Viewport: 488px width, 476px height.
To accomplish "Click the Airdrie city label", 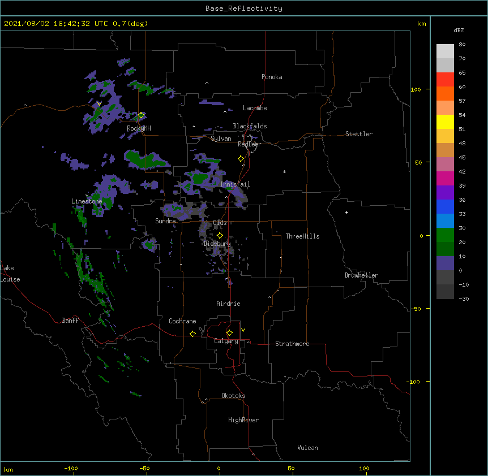I will pyautogui.click(x=228, y=304).
